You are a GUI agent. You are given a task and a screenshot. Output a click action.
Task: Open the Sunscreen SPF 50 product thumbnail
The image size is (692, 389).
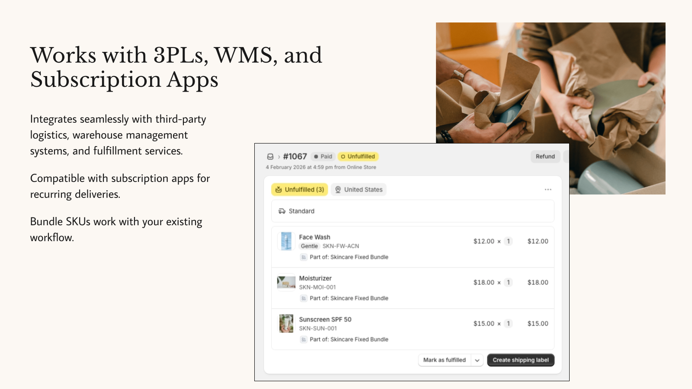(x=286, y=323)
